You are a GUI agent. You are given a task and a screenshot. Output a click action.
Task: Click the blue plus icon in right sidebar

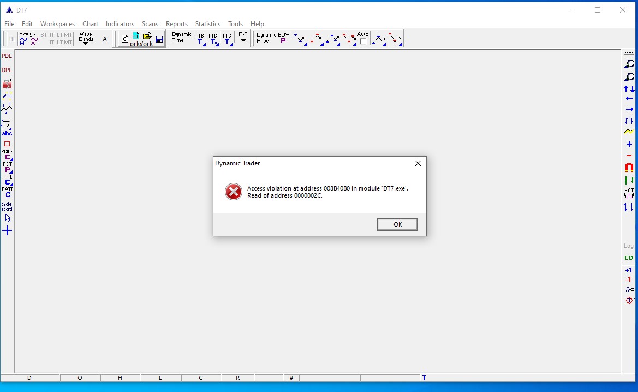(629, 144)
